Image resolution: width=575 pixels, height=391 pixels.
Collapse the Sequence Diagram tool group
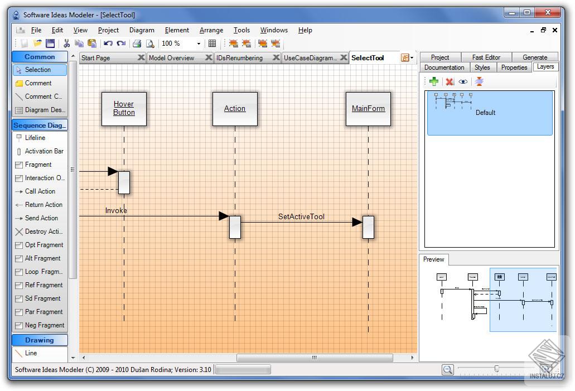[39, 124]
